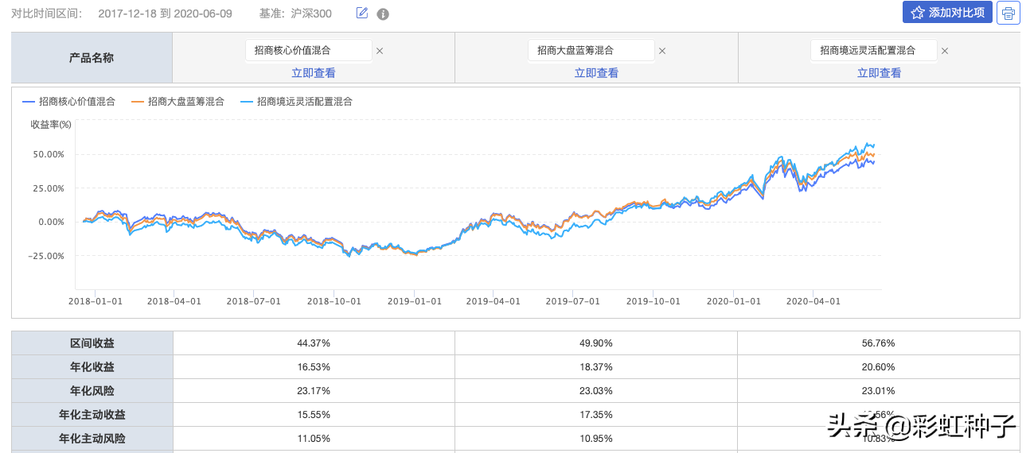The image size is (1030, 453).
Task: Select the 23.03% annualized risk value
Action: coord(596,391)
